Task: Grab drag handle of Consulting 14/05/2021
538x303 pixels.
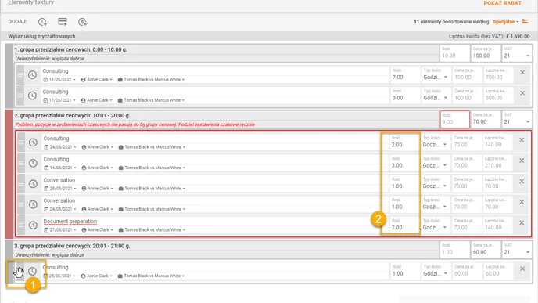Action: [21, 163]
